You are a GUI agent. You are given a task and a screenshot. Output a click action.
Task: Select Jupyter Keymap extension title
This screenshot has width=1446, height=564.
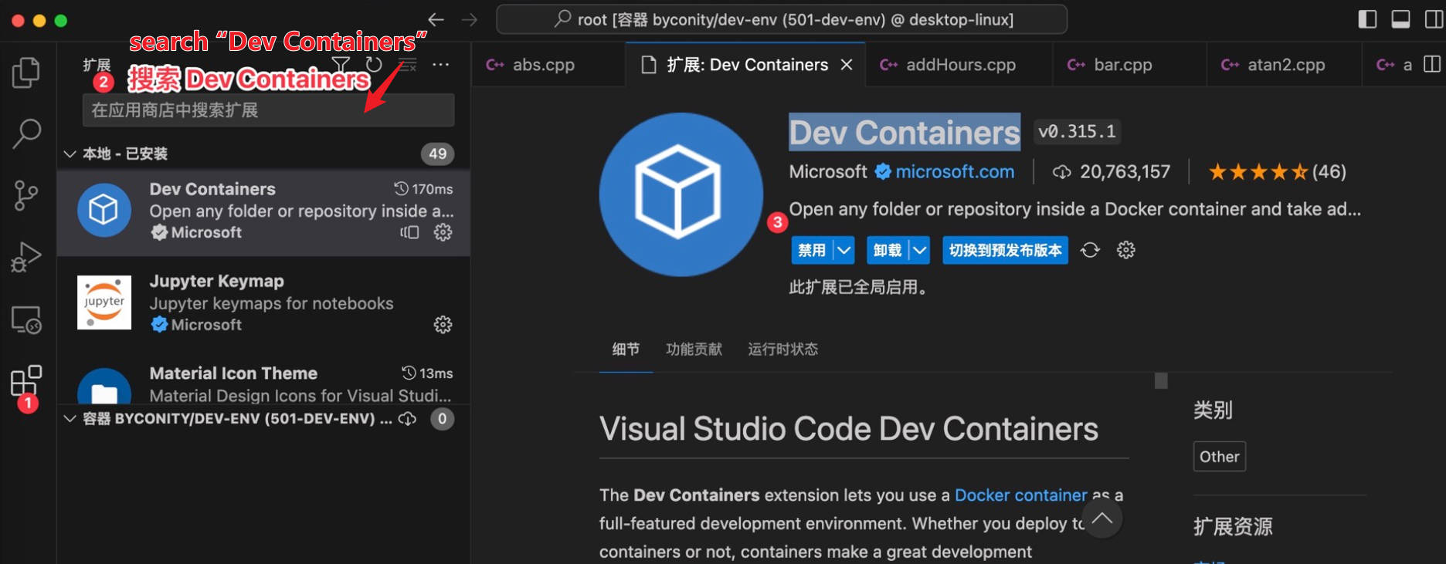click(216, 281)
